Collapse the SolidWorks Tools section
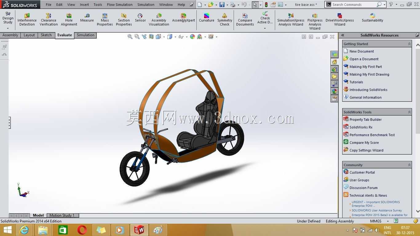Image resolution: width=420 pixels, height=236 pixels. click(409, 112)
